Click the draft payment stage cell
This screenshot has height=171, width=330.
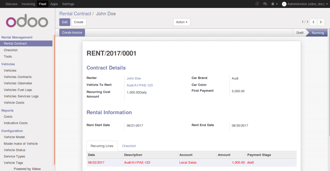pos(251,163)
